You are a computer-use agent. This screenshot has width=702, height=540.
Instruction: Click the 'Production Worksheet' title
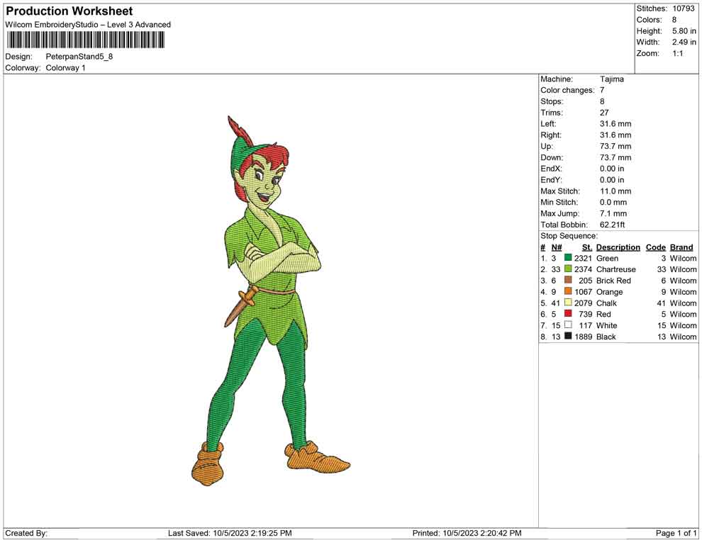point(69,11)
